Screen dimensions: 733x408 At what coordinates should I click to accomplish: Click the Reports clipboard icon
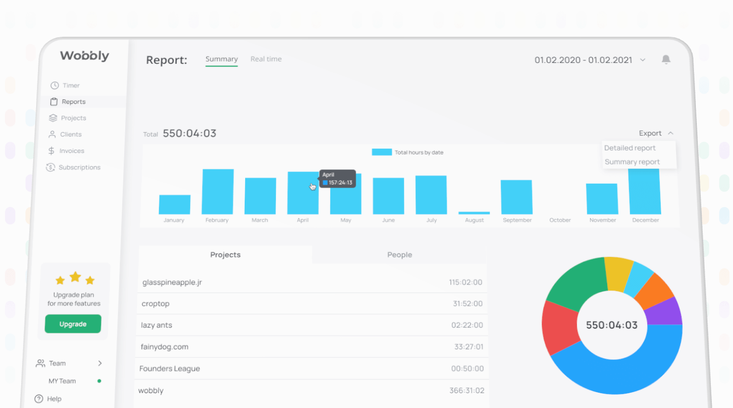coord(54,102)
